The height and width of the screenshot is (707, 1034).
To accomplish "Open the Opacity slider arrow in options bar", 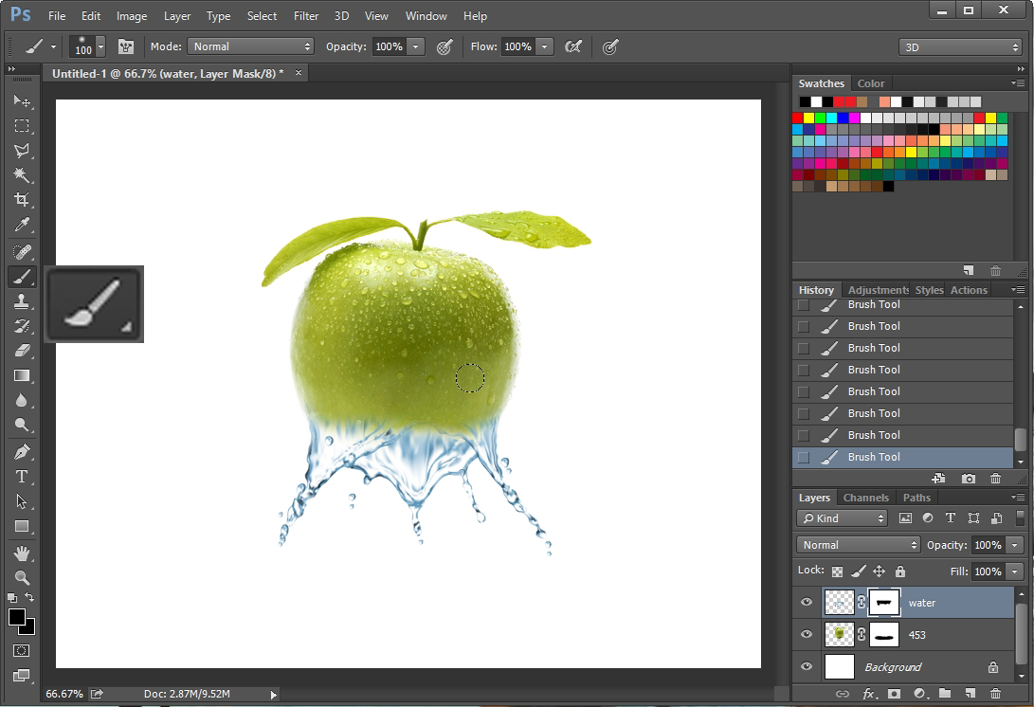I will [415, 46].
